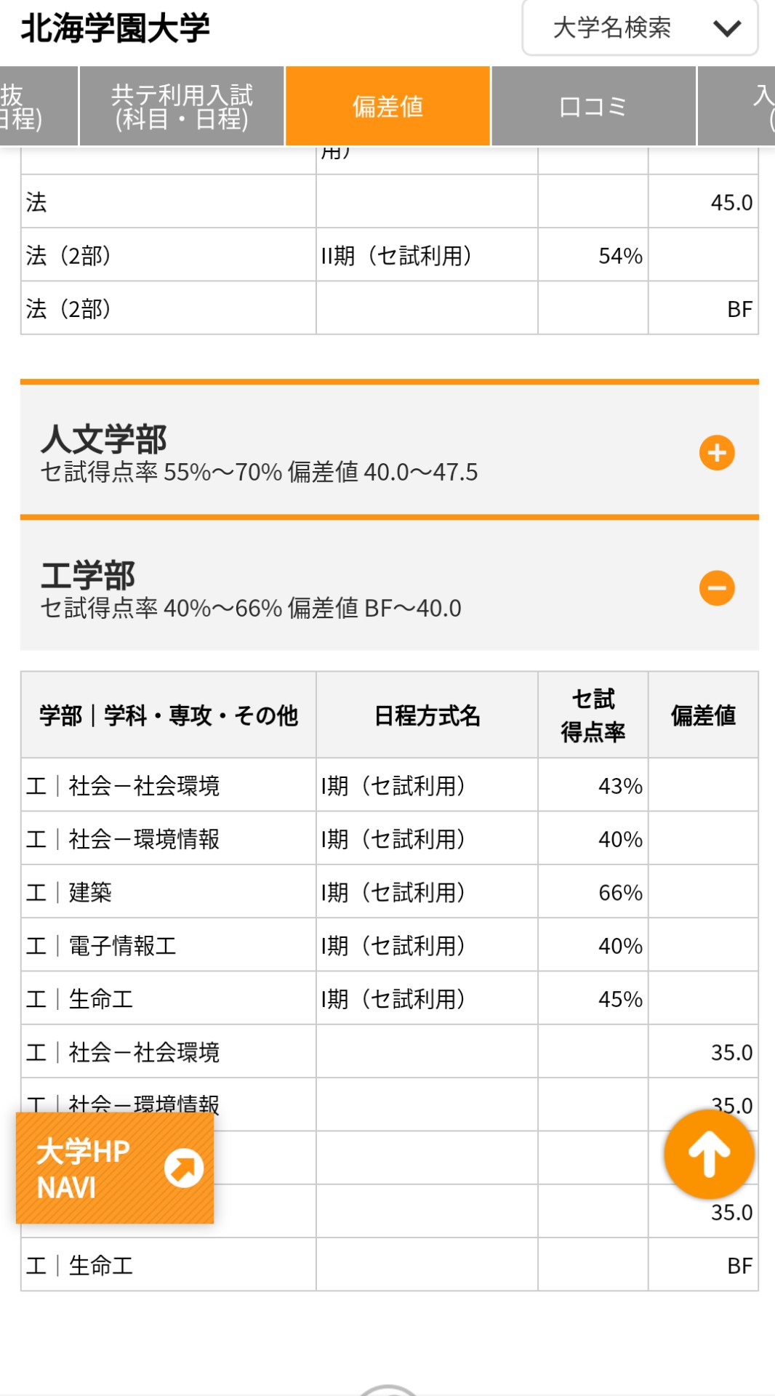Click the セ試得点率 column header
This screenshot has height=1396, width=775.
[593, 715]
